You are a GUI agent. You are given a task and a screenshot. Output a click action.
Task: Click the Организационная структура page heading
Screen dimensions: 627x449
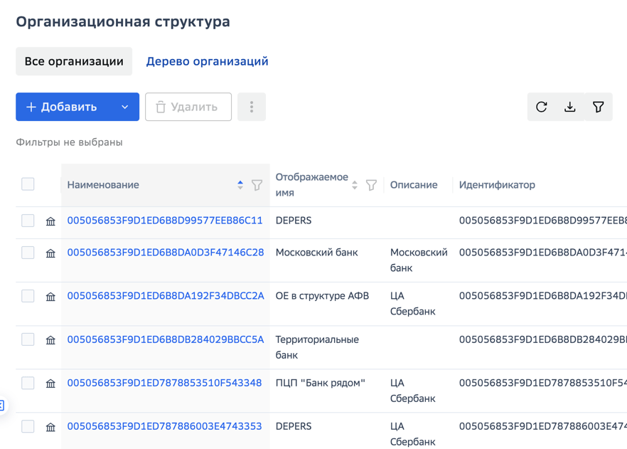pyautogui.click(x=123, y=21)
